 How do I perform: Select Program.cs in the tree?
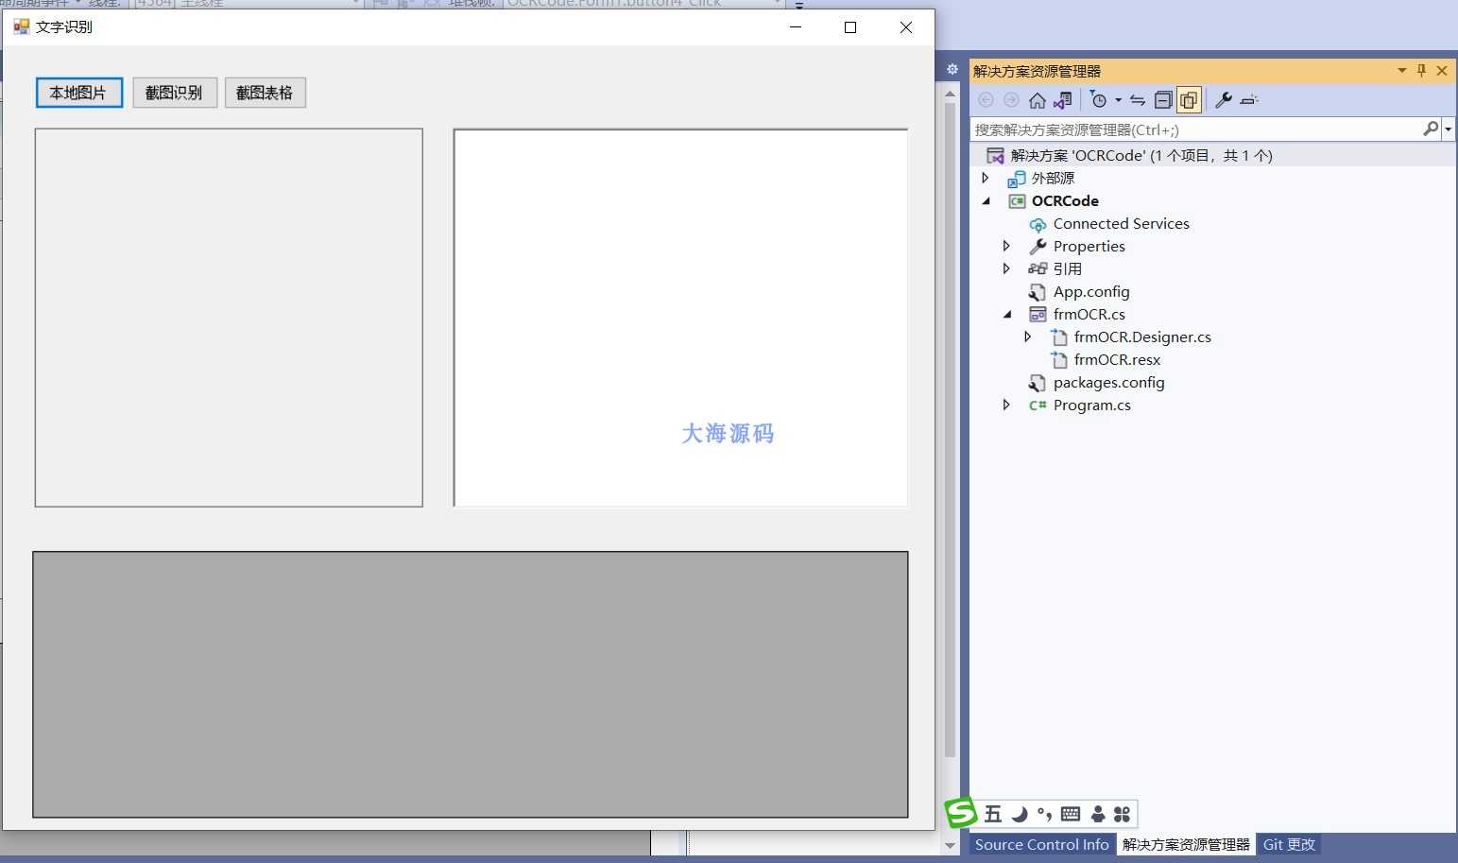click(1091, 405)
